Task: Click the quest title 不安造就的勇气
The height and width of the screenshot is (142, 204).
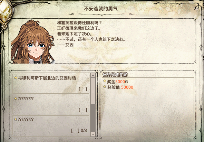Action: 101,9
